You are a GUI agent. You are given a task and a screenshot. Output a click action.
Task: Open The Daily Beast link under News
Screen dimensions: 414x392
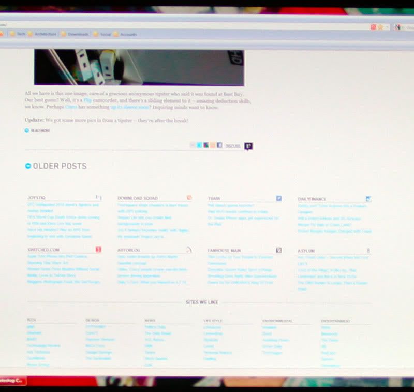(x=158, y=333)
